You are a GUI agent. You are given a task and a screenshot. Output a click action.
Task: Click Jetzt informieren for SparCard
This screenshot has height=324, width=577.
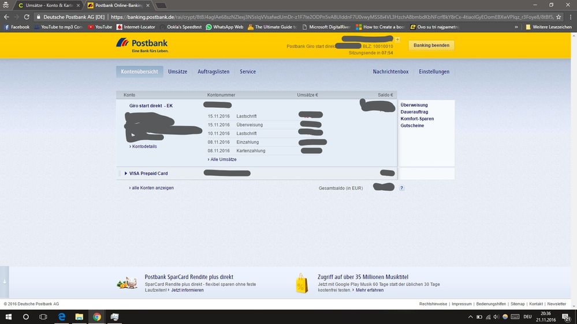[x=187, y=290]
